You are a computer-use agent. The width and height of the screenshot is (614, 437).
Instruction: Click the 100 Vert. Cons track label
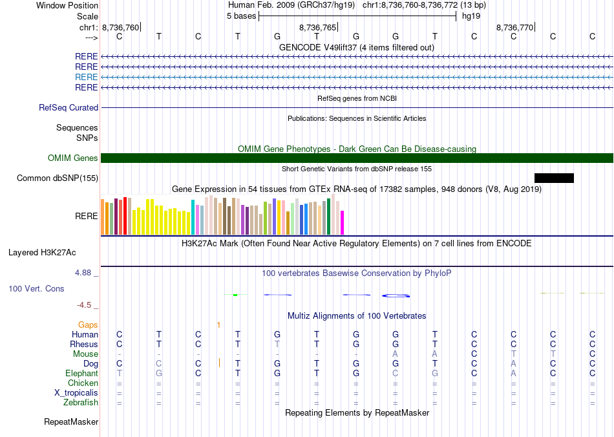click(x=36, y=288)
